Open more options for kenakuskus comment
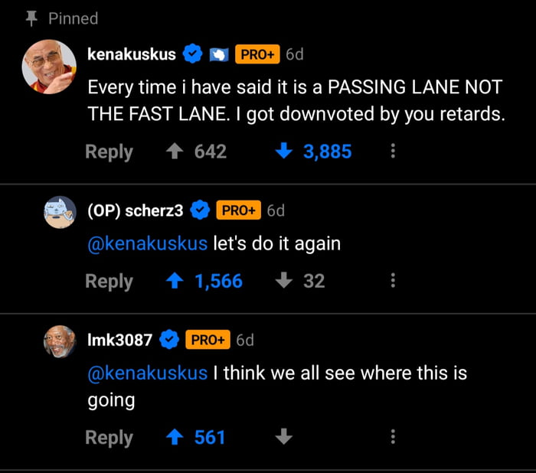Viewport: 536px width, 473px height. 393,152
